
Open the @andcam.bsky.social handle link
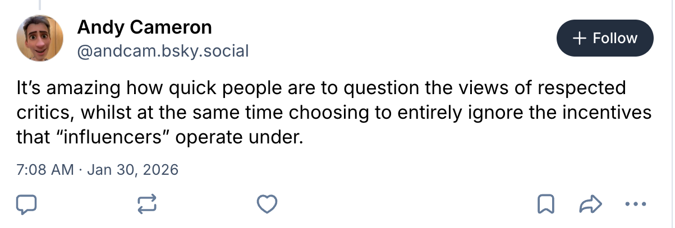coord(163,52)
